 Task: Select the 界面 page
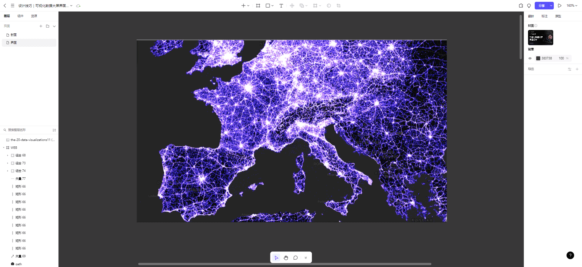(29, 43)
